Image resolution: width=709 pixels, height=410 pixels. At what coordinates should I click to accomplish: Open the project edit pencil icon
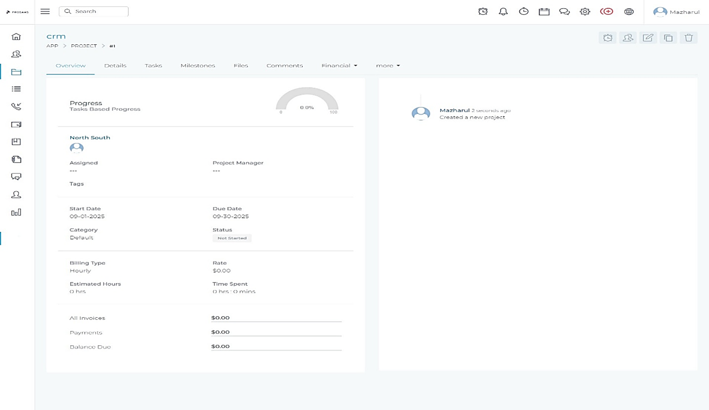648,37
